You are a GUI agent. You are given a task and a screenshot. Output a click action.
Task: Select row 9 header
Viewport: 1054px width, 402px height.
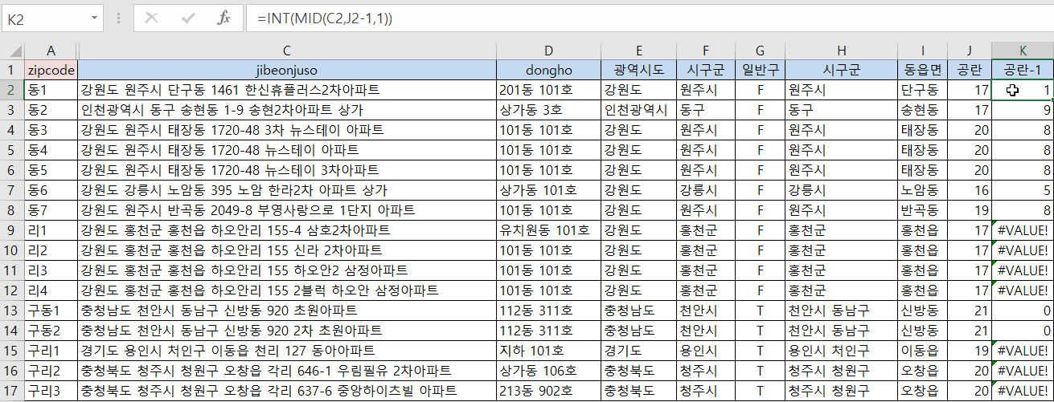12,230
